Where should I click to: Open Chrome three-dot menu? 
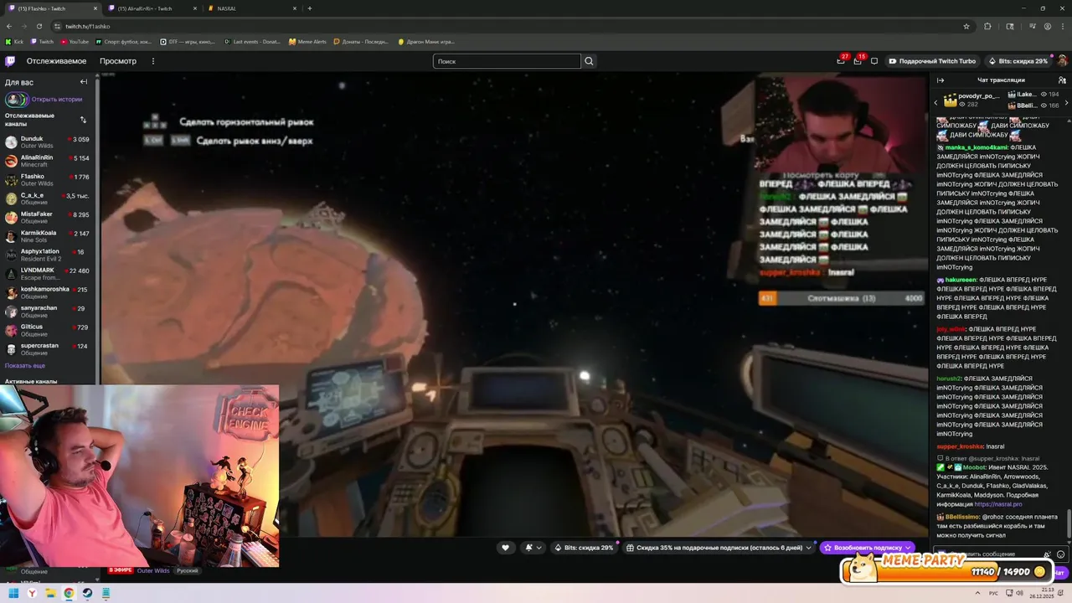click(1061, 26)
